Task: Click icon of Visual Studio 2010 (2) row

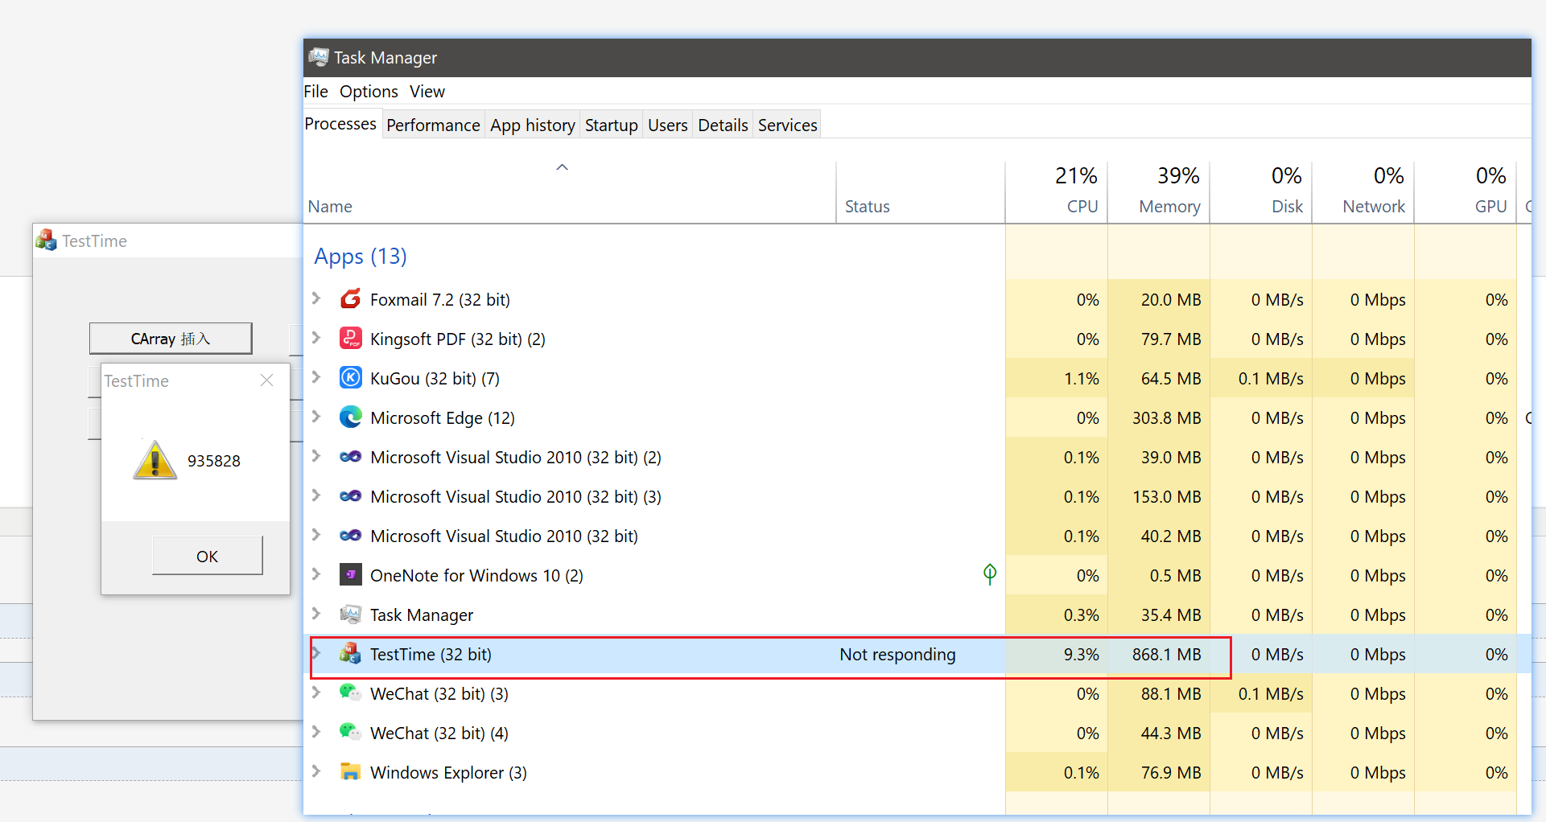Action: click(350, 457)
